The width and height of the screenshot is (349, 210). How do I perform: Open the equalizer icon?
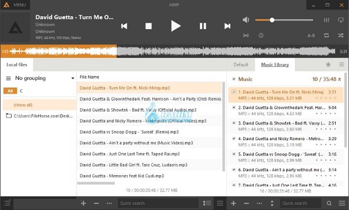click(326, 20)
